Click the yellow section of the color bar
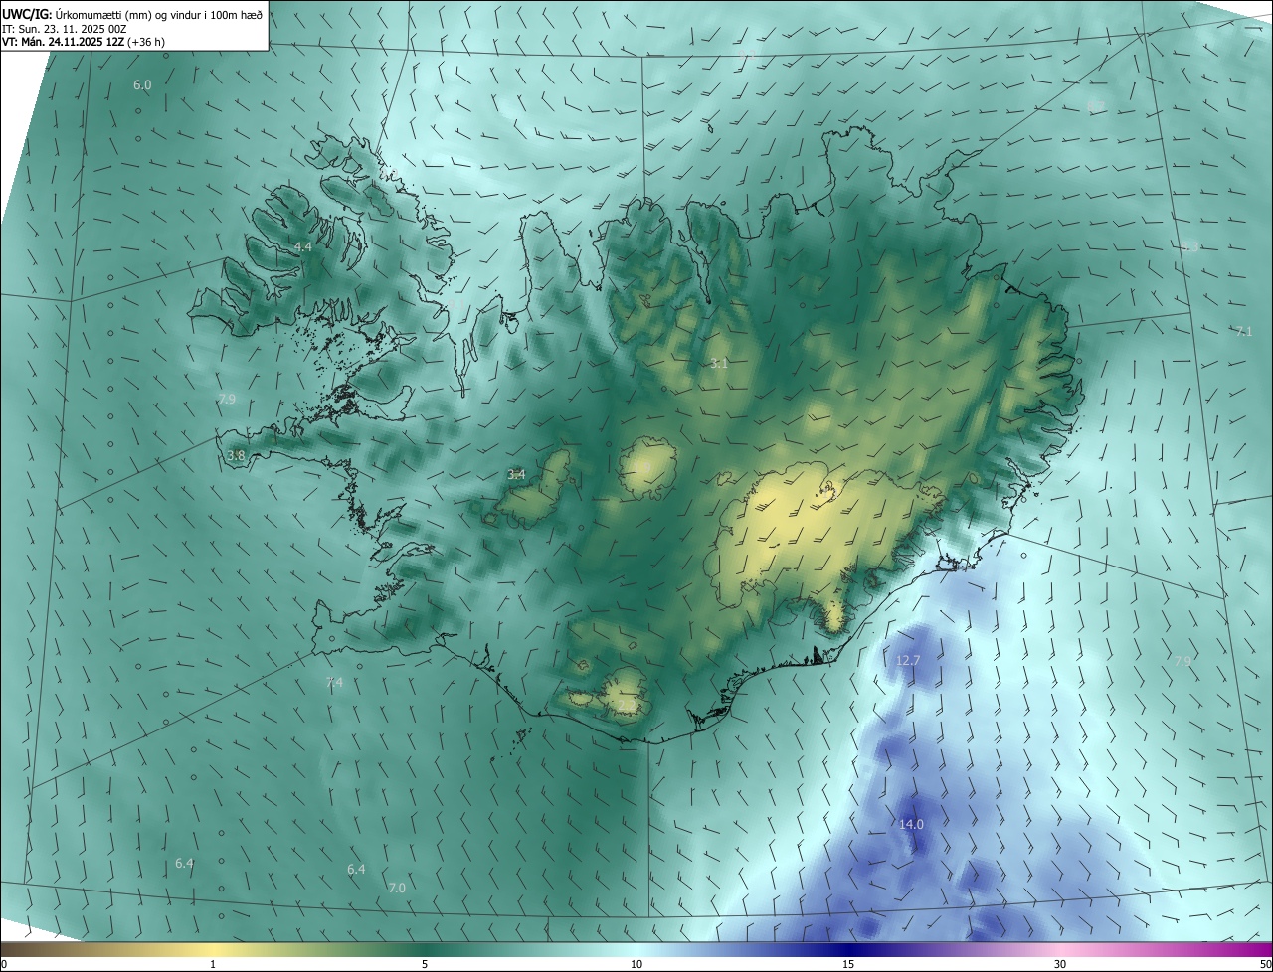This screenshot has height=972, width=1273. pos(213,949)
